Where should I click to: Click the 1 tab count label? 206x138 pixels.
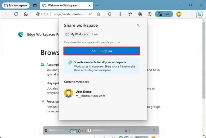coord(95,34)
